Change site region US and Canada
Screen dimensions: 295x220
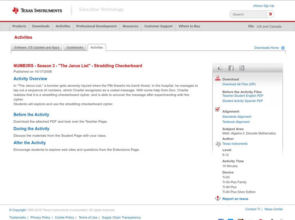pyautogui.click(x=269, y=26)
